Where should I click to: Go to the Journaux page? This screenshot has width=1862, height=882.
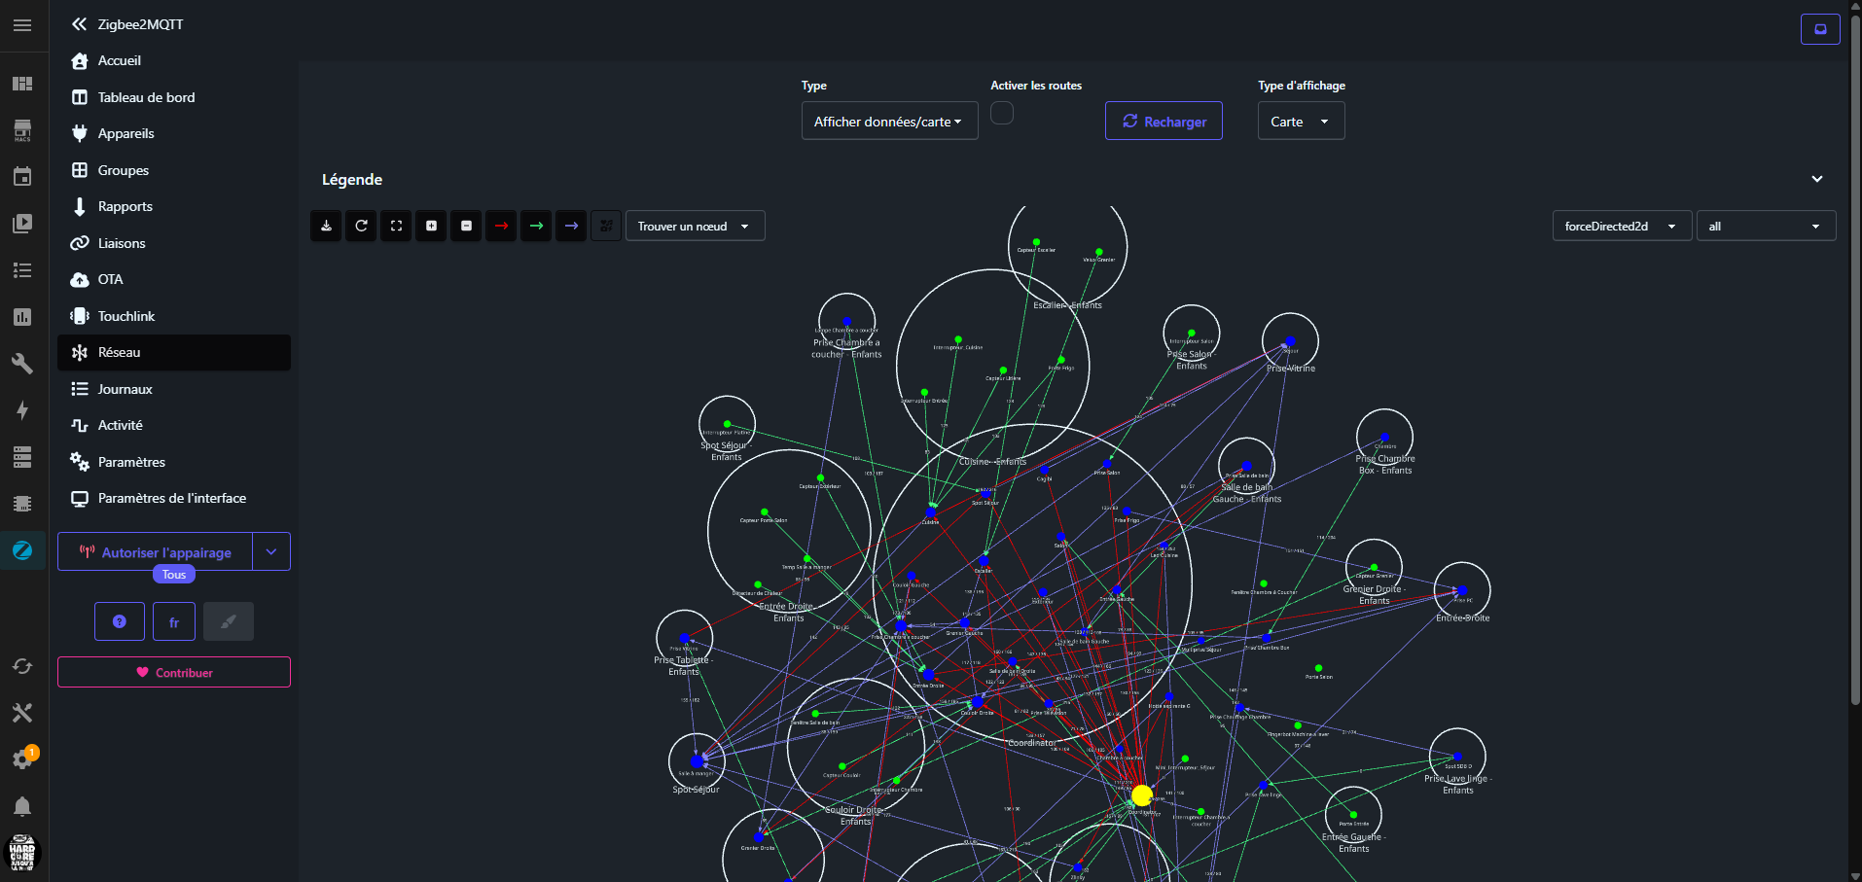pos(125,389)
